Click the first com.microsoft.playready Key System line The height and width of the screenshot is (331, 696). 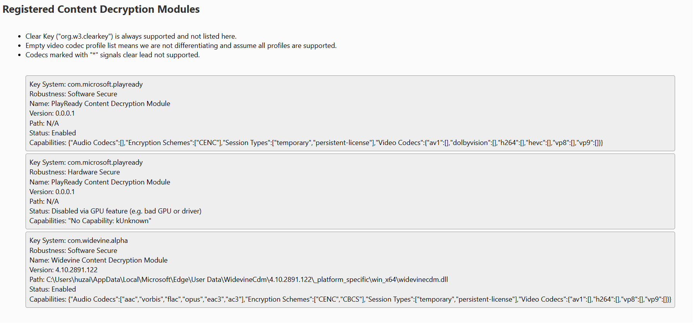[x=86, y=84]
